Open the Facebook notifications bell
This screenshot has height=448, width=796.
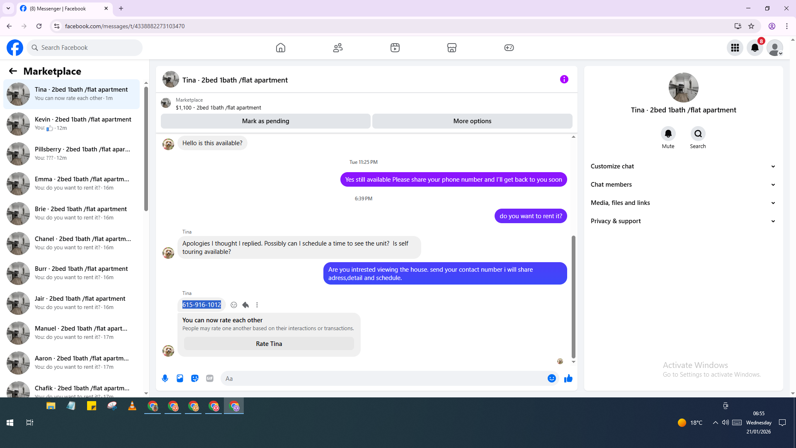(755, 48)
